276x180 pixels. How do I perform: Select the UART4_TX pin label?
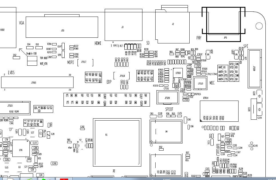(222, 72)
